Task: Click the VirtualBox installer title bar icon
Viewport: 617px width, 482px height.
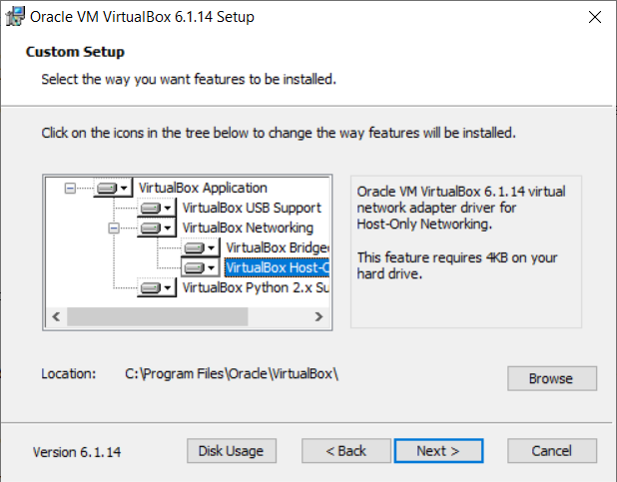Action: tap(15, 17)
